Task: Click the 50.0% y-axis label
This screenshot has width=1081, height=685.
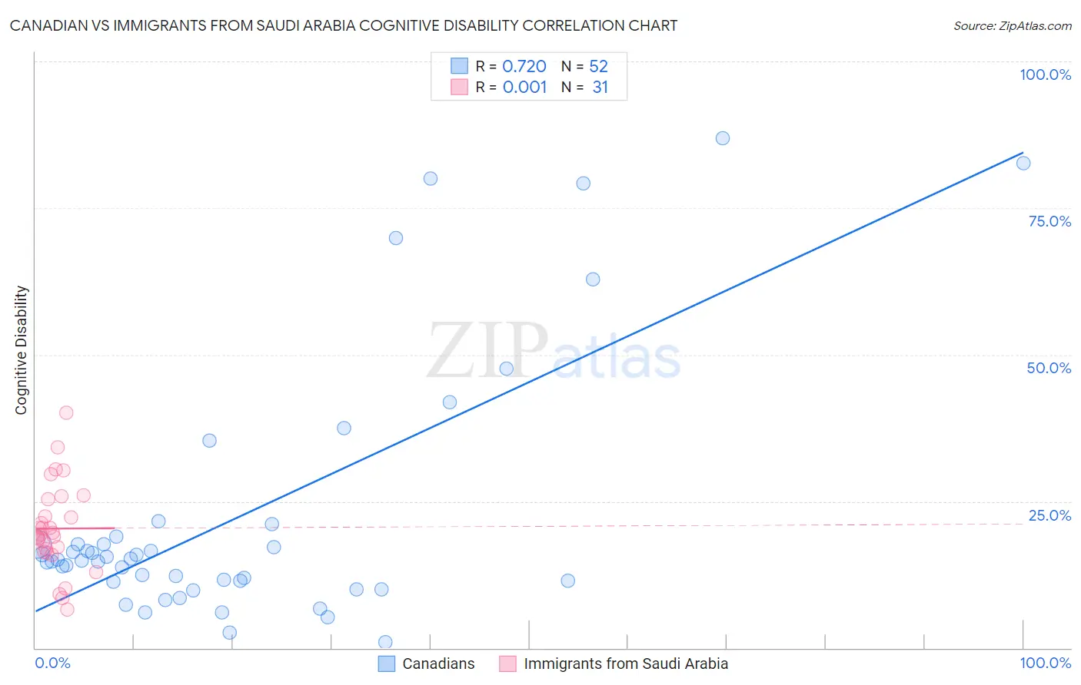Action: (x=1049, y=368)
